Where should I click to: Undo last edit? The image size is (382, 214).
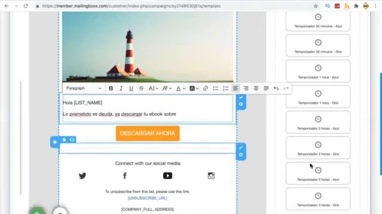pyautogui.click(x=276, y=89)
